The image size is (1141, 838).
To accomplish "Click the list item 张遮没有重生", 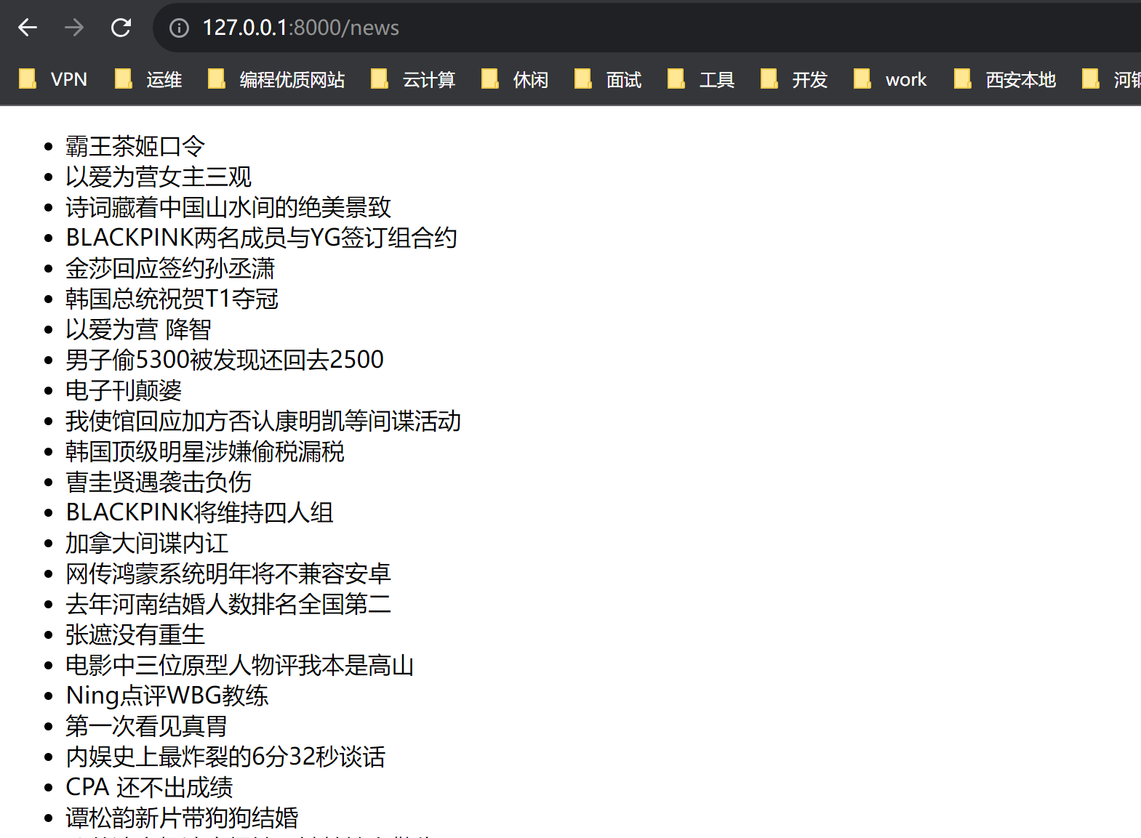I will pos(135,634).
